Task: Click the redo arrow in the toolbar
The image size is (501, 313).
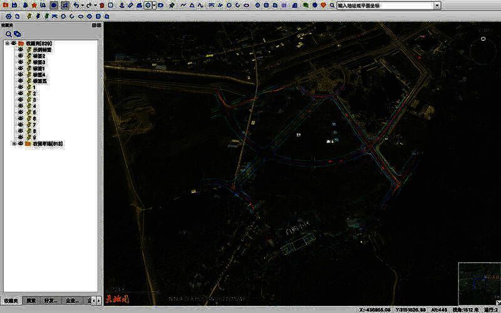Action: 88,5
